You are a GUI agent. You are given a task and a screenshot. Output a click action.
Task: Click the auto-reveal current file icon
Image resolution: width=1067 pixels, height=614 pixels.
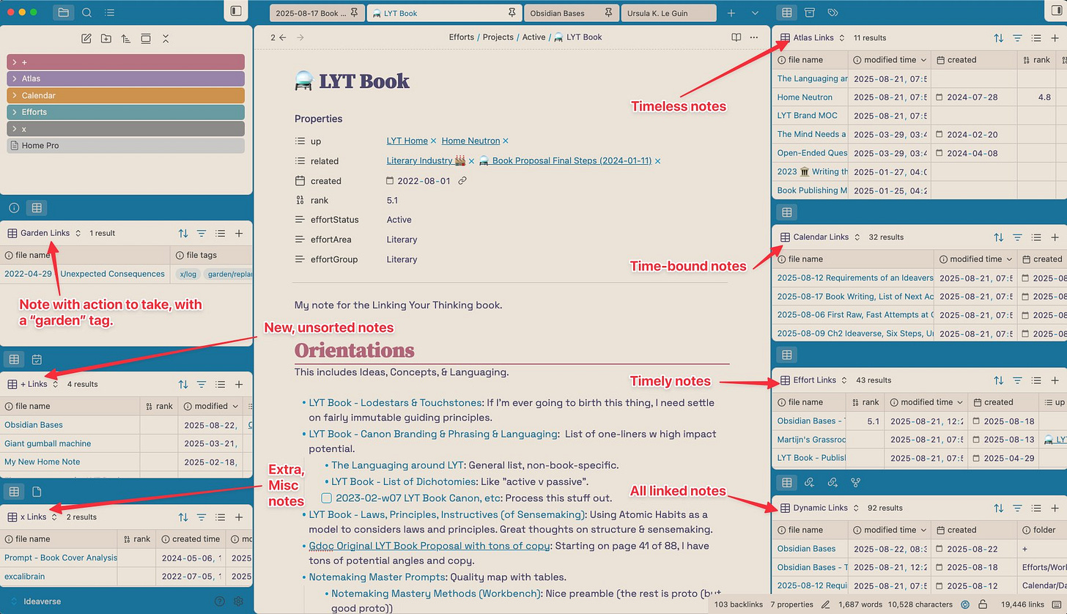146,39
